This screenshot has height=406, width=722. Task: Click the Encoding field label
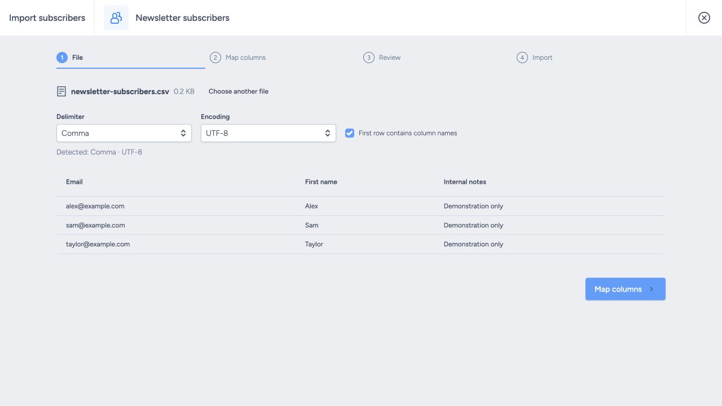(x=215, y=117)
